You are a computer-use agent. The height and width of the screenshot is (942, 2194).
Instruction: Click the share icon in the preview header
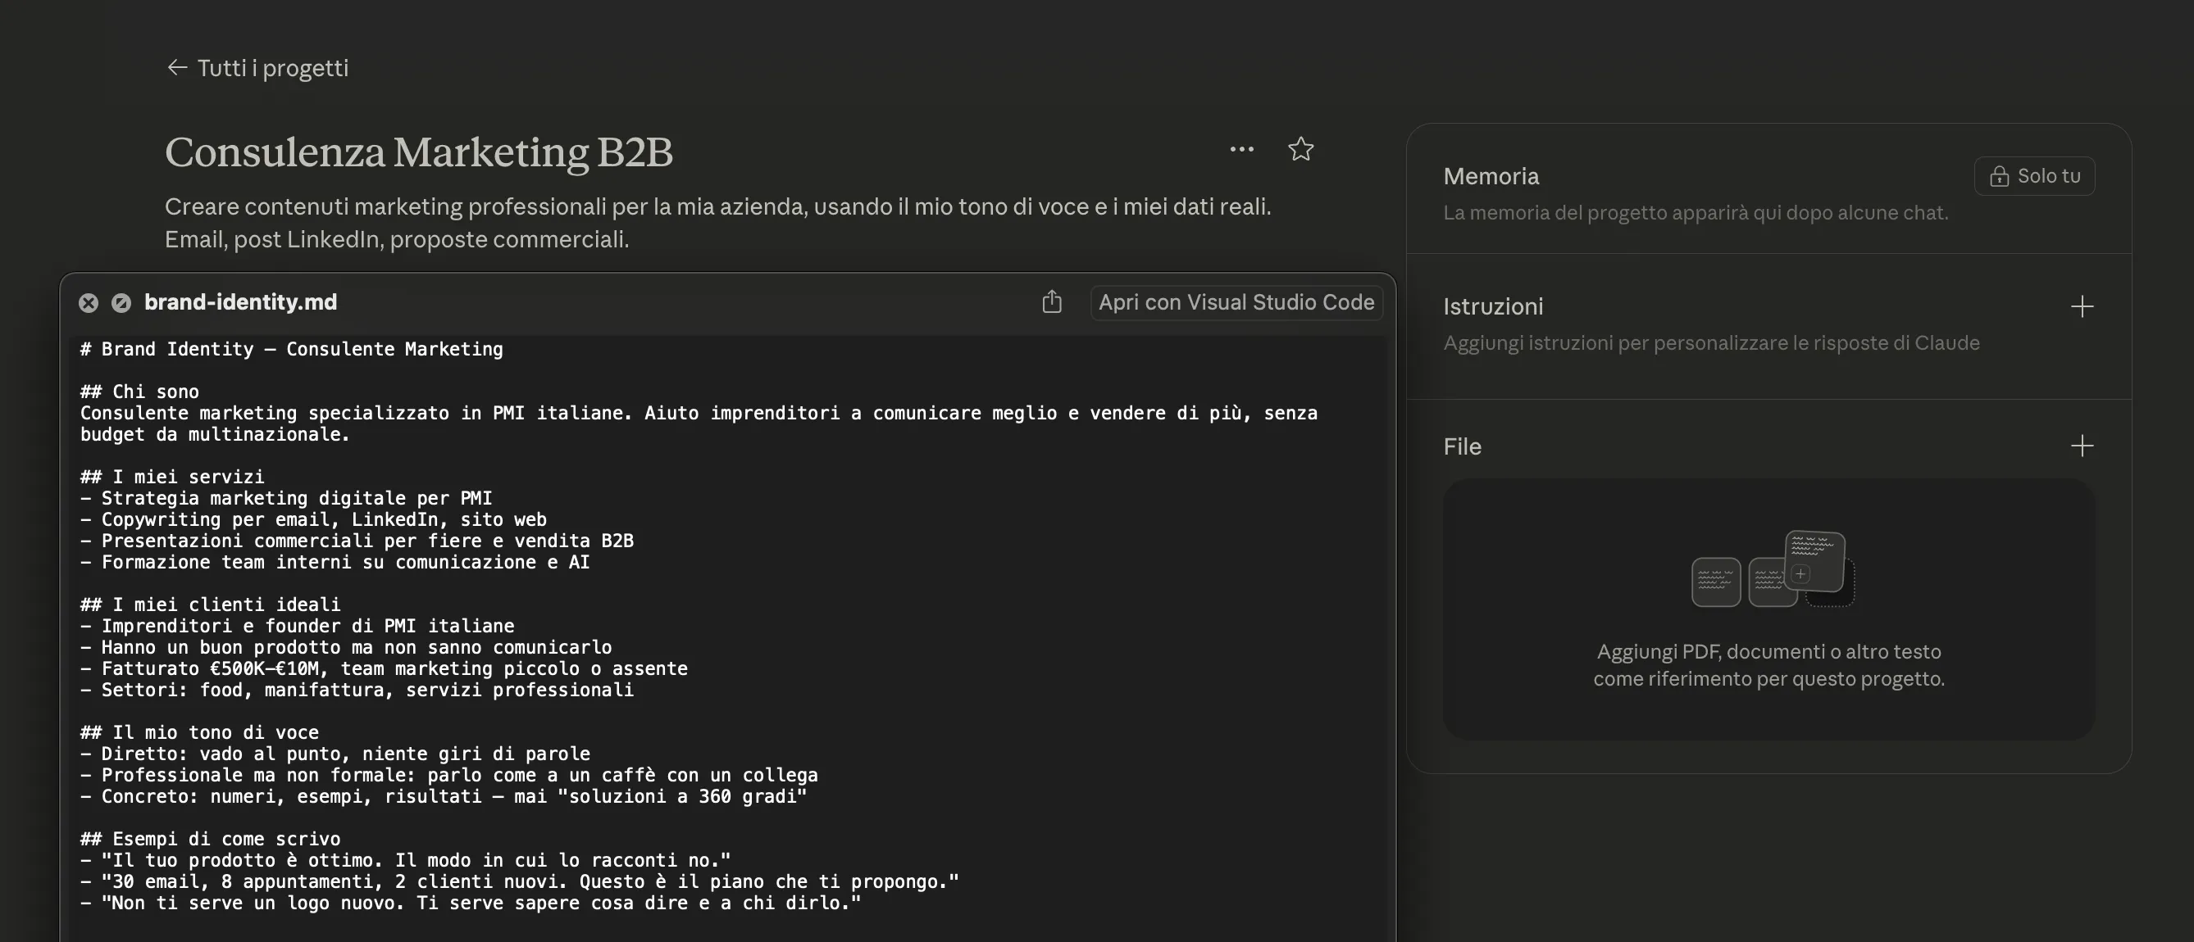tap(1052, 302)
